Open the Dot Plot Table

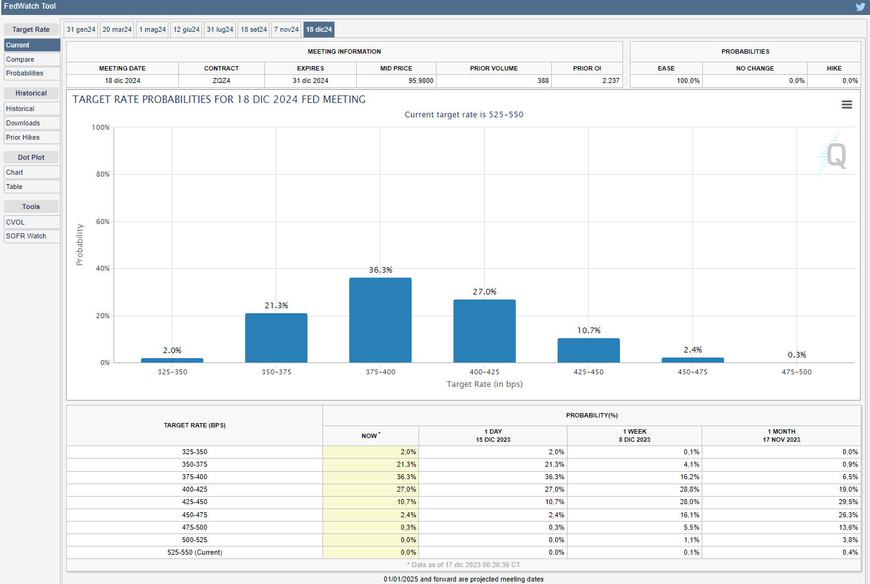pos(32,187)
